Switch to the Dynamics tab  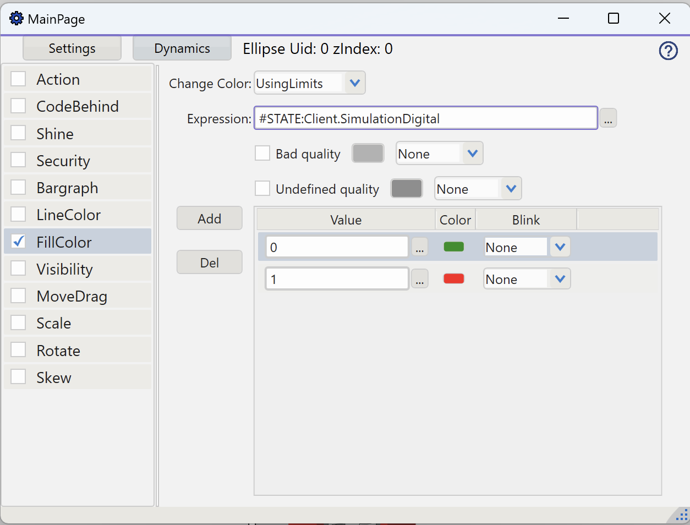tap(182, 48)
